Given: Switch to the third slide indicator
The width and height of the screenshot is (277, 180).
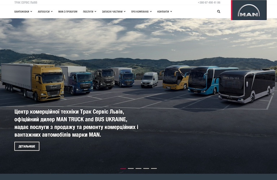Looking at the screenshot, I should (x=138, y=168).
